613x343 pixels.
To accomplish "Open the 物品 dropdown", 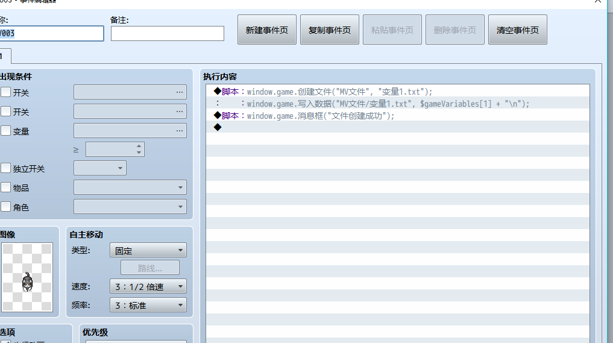I will point(130,187).
